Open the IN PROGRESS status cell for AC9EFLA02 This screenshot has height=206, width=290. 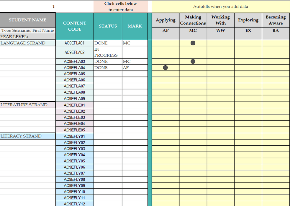pyautogui.click(x=108, y=52)
